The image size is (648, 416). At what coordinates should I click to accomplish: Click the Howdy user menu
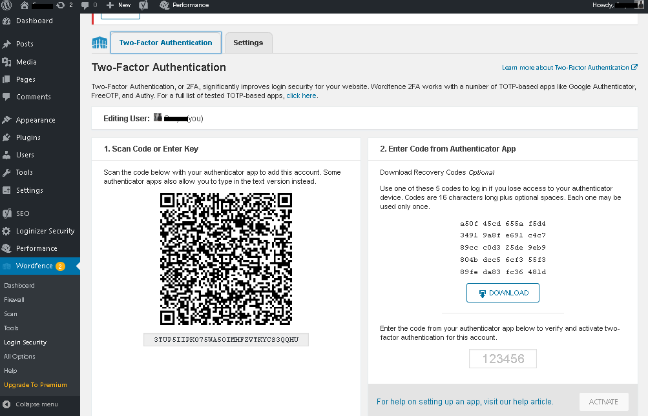click(618, 5)
